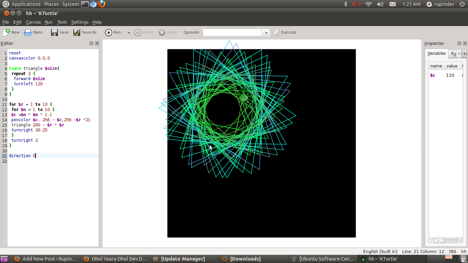
Task: Click 'canvascolor 0,0,0' code line
Action: click(29, 58)
